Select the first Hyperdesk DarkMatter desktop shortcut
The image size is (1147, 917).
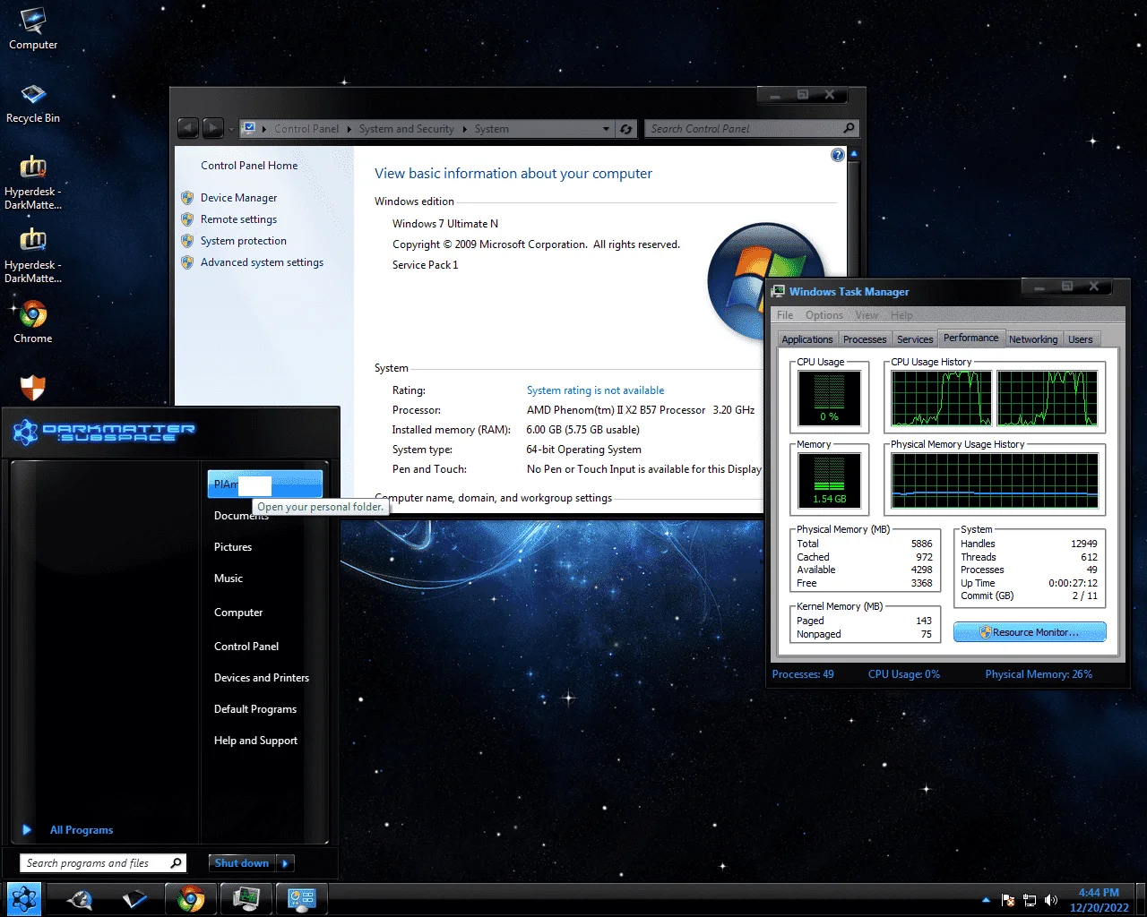tap(33, 182)
